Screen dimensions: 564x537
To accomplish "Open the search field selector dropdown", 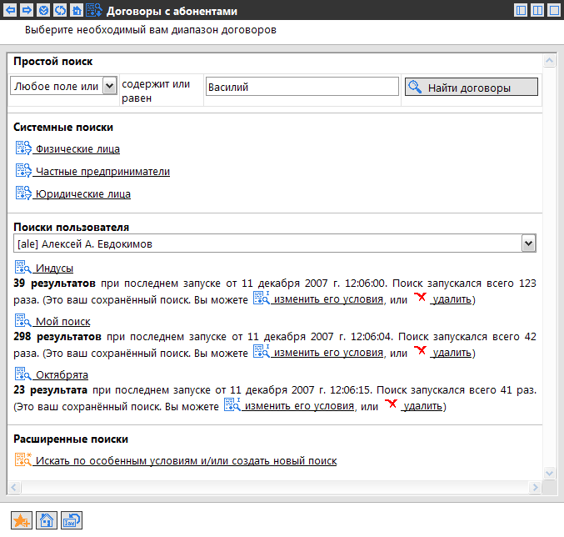I will pyautogui.click(x=108, y=87).
